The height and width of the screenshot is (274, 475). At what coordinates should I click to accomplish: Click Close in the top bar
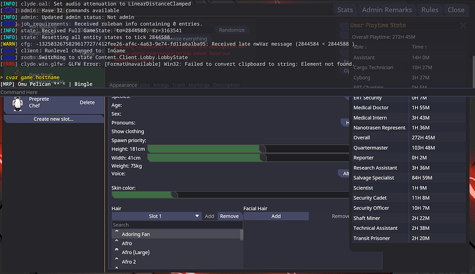(456, 10)
